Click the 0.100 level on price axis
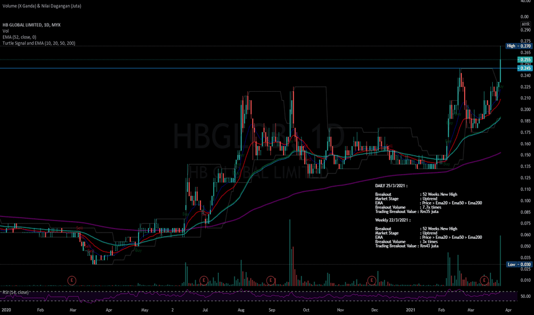This screenshot has width=534, height=315. point(525,200)
